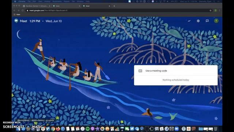Viewport: 234px width, 132px height.
Task: Open iMovie from the dock
Action: coord(98,129)
